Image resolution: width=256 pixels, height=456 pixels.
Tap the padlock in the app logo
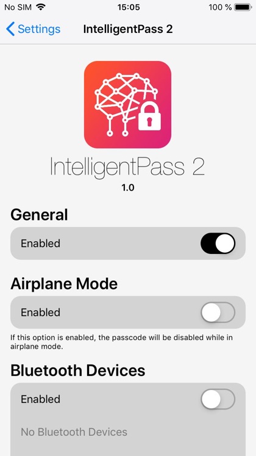click(149, 116)
